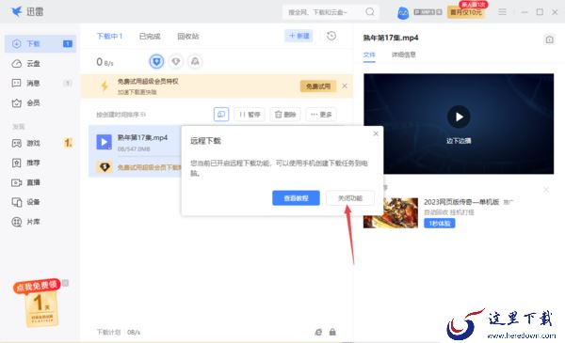Play the video preview 边下边播

click(459, 117)
